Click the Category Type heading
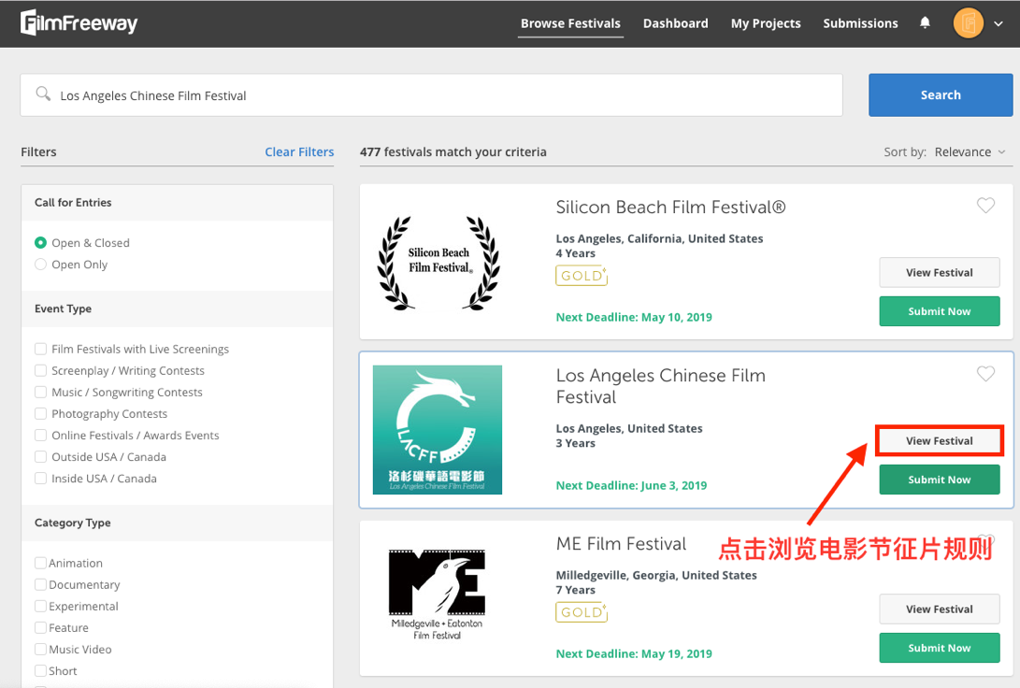The width and height of the screenshot is (1020, 688). [x=72, y=523]
